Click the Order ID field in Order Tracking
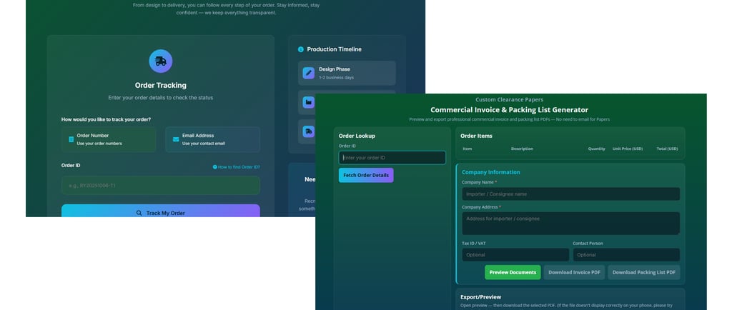732x310 pixels. coord(161,186)
